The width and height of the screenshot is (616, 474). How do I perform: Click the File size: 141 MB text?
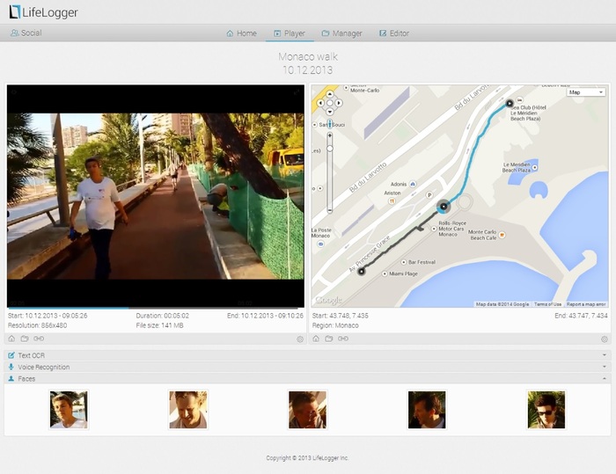pyautogui.click(x=160, y=325)
